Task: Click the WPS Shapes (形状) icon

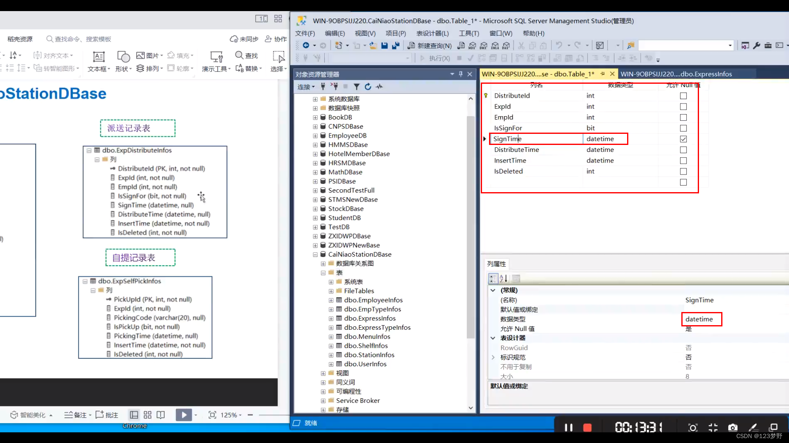Action: (123, 57)
